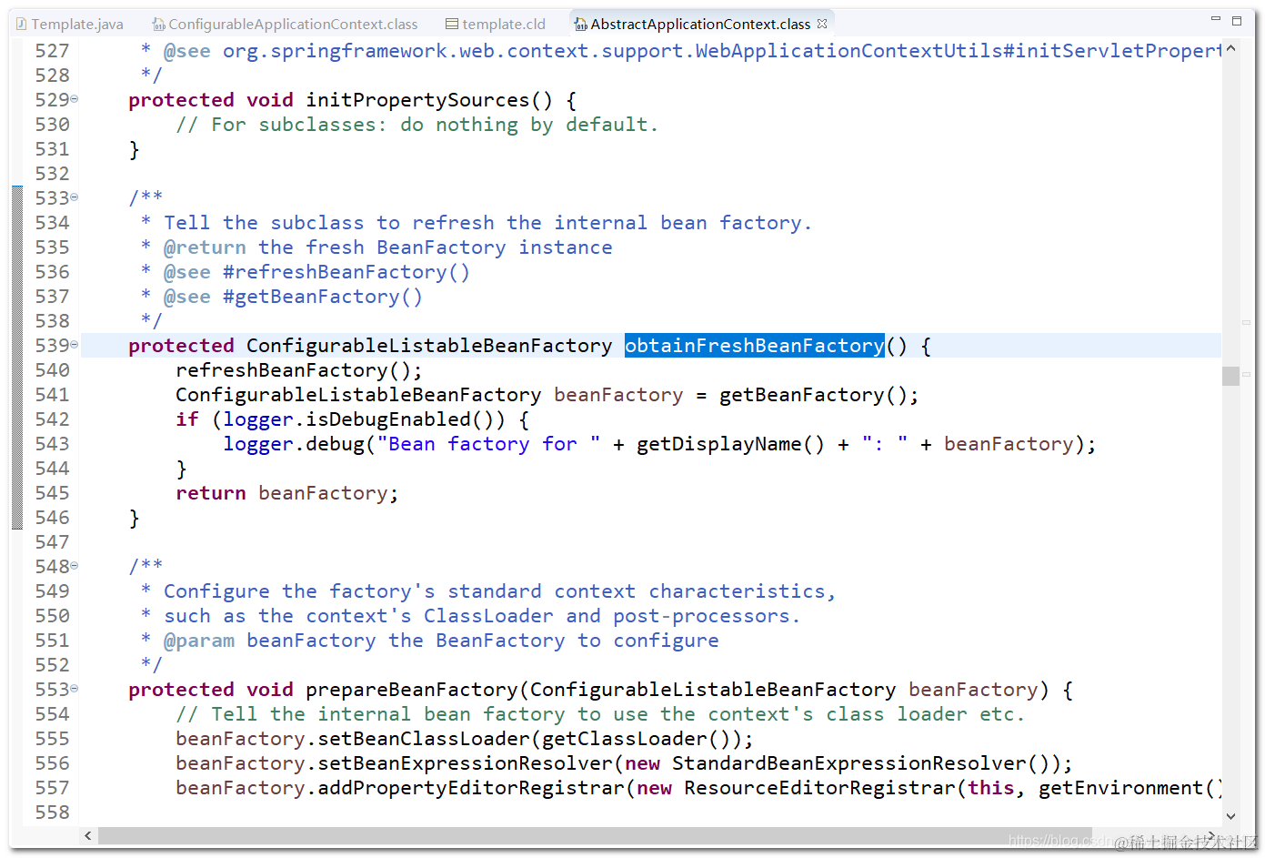Click the template.cld file icon

[452, 25]
